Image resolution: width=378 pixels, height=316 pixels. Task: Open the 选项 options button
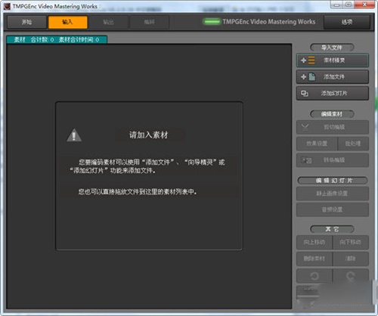[x=347, y=22]
